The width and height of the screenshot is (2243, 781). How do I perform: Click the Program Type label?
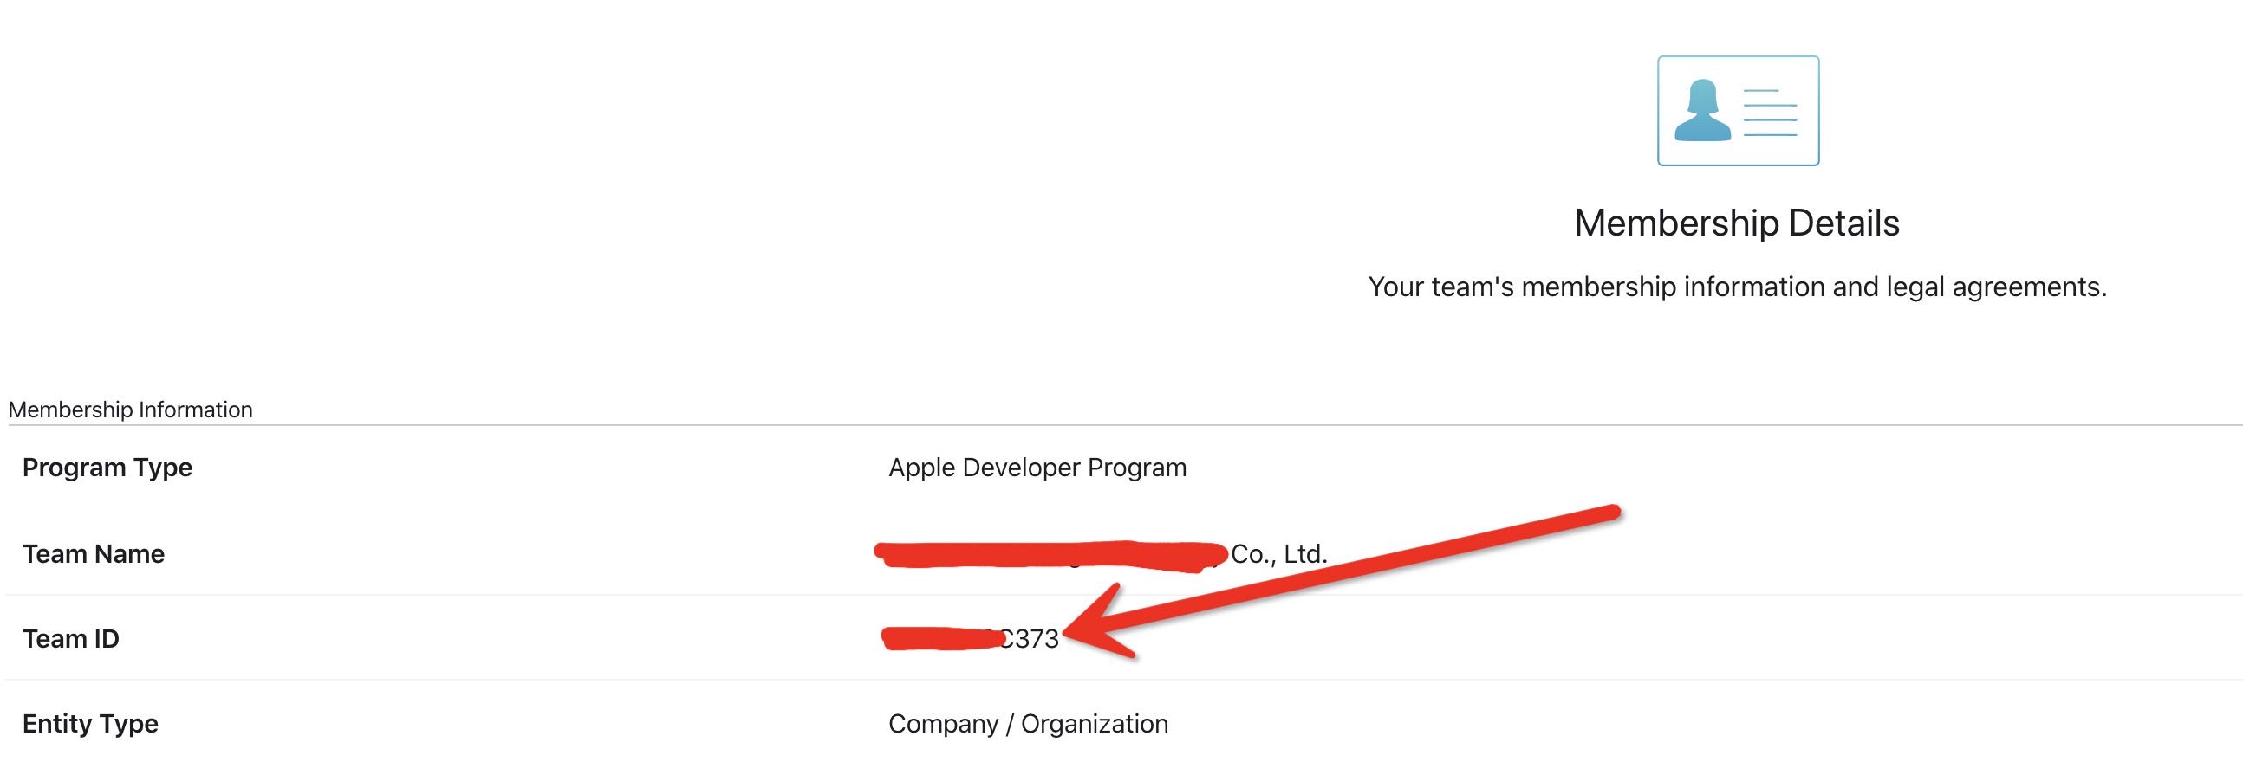point(107,468)
